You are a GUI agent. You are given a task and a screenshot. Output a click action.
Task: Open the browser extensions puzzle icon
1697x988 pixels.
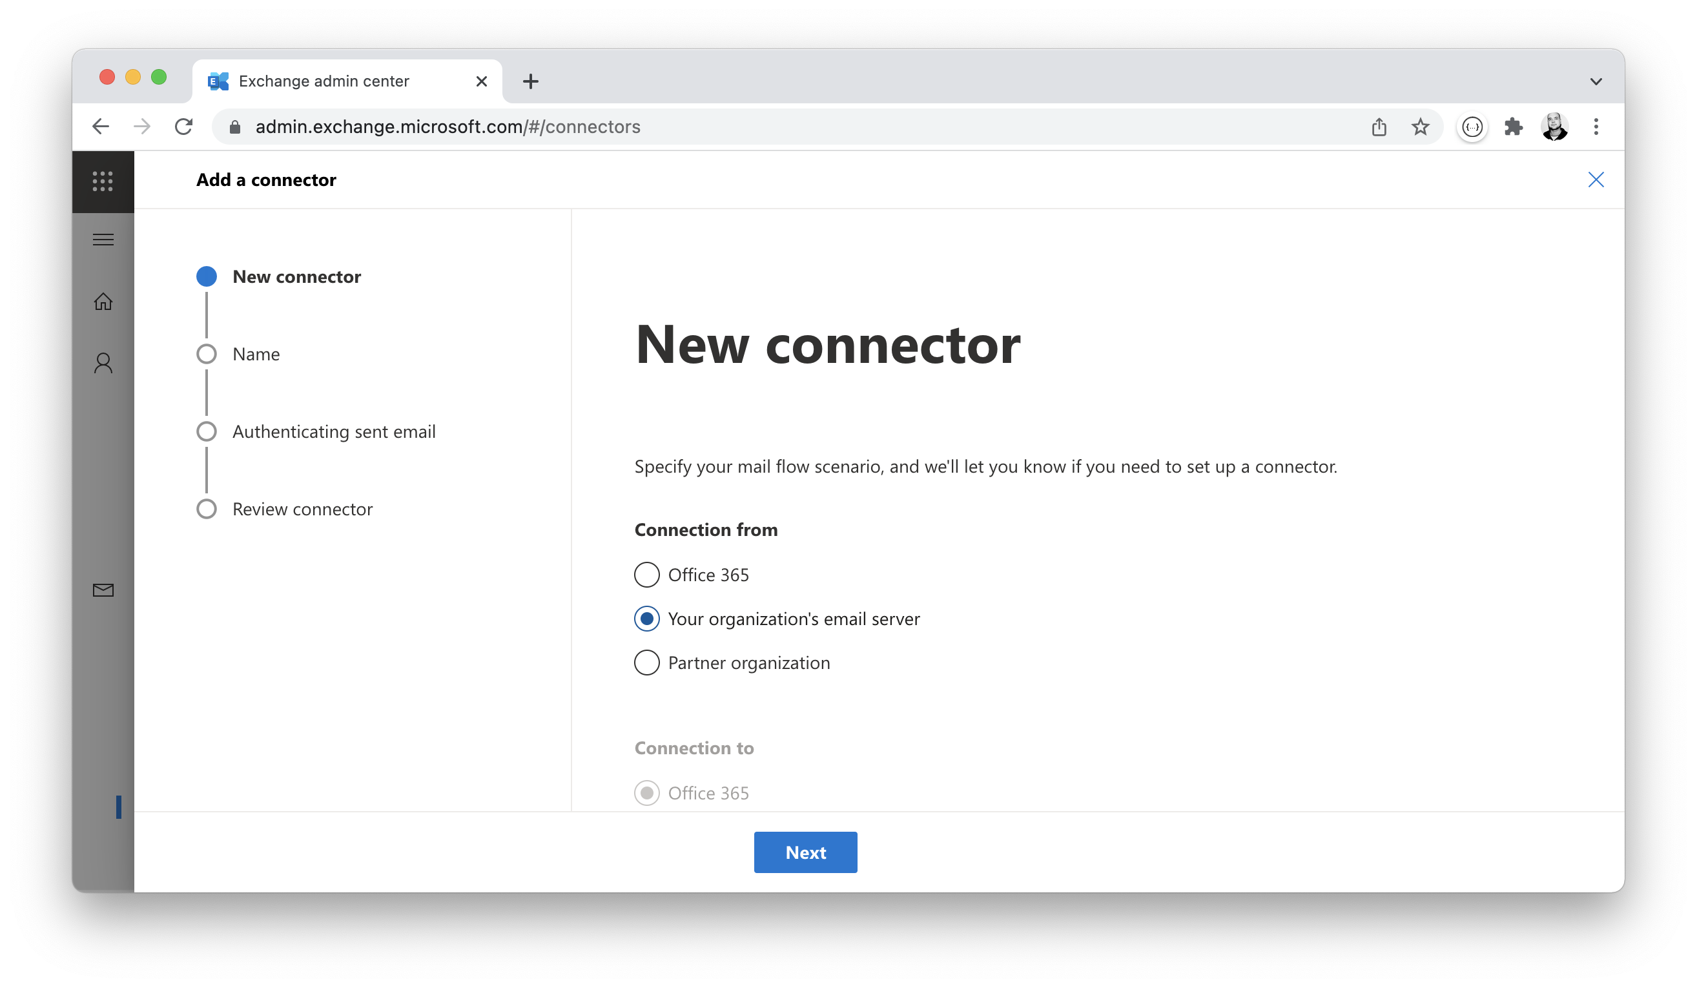click(x=1513, y=127)
